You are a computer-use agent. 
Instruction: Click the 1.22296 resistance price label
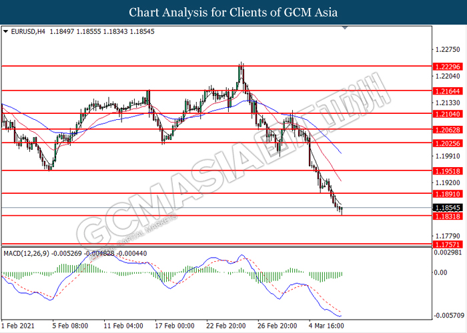pos(448,67)
